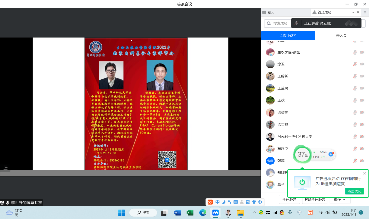
Task: Toggle microphone for 王政
Action: click(x=355, y=100)
